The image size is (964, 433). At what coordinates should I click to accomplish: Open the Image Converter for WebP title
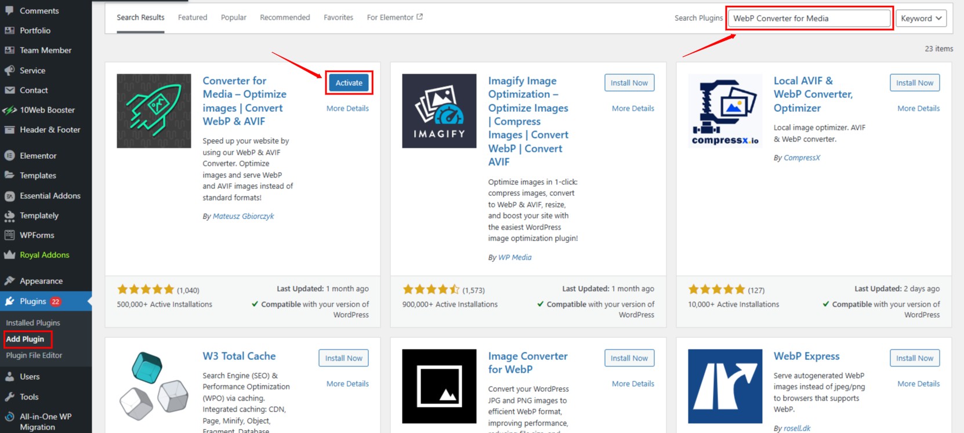(x=528, y=363)
